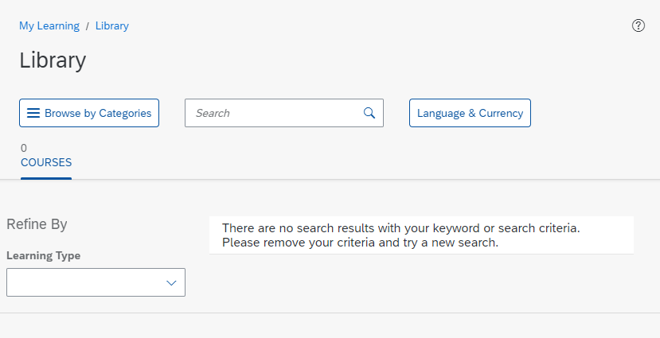Click the magnifying glass search icon
660x338 pixels.
[x=369, y=113]
